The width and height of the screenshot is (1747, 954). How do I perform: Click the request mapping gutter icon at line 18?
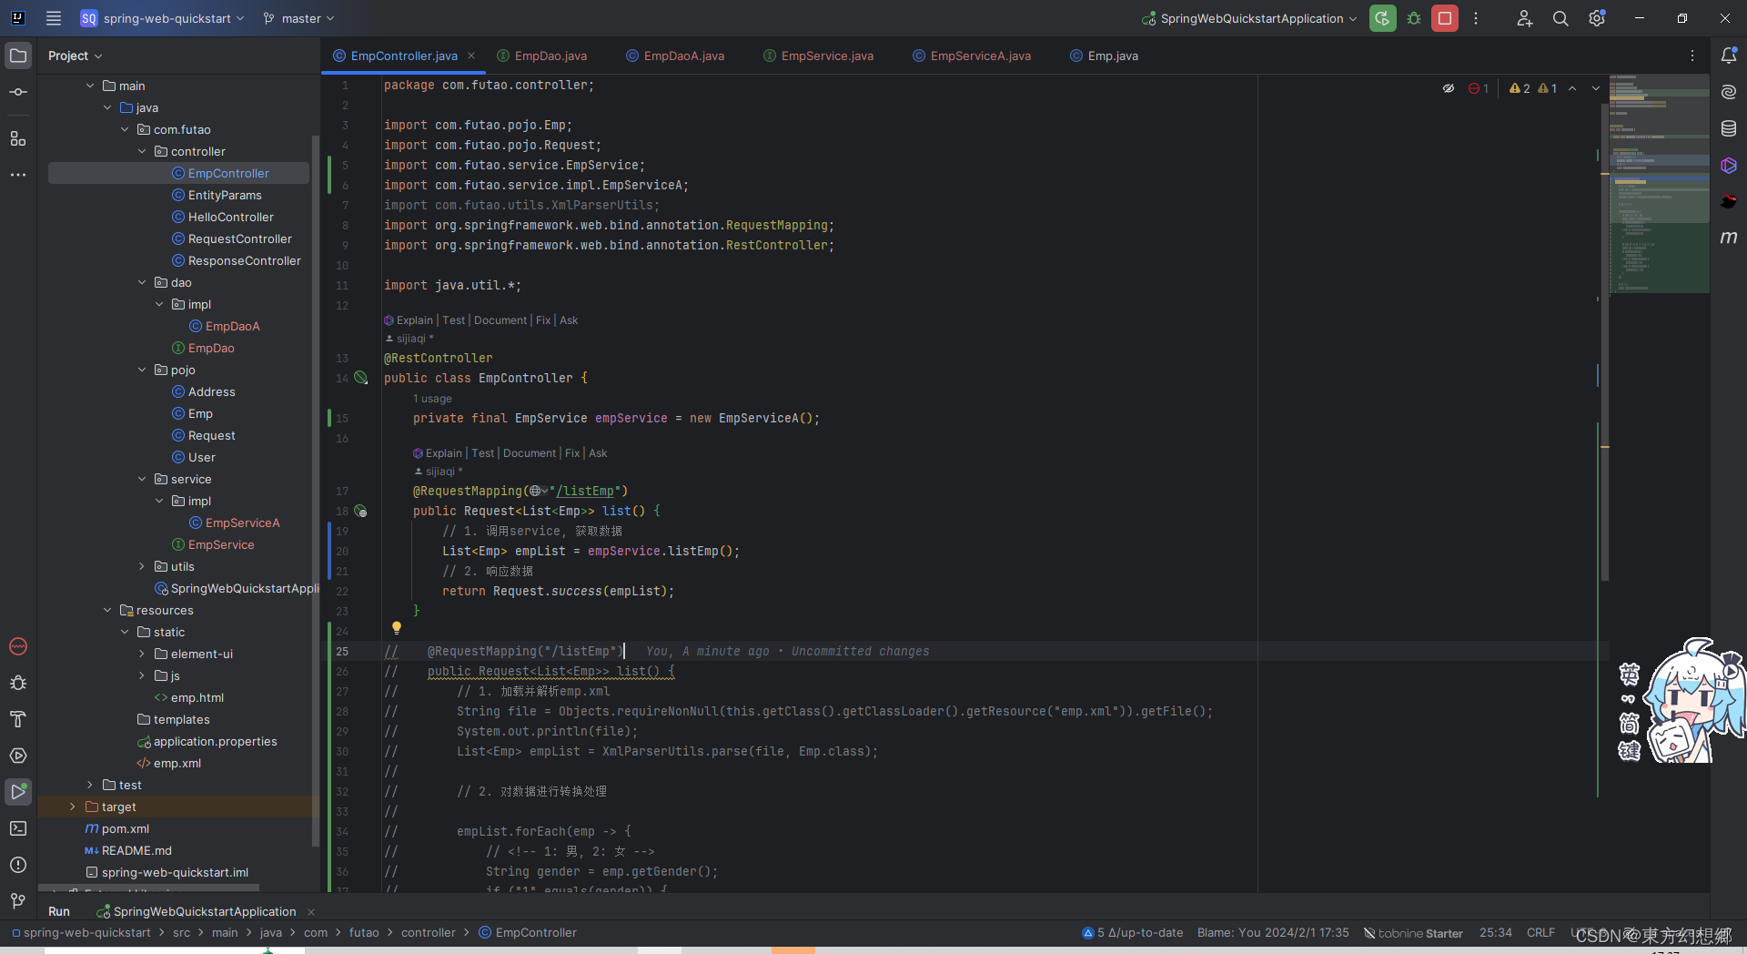tap(361, 511)
